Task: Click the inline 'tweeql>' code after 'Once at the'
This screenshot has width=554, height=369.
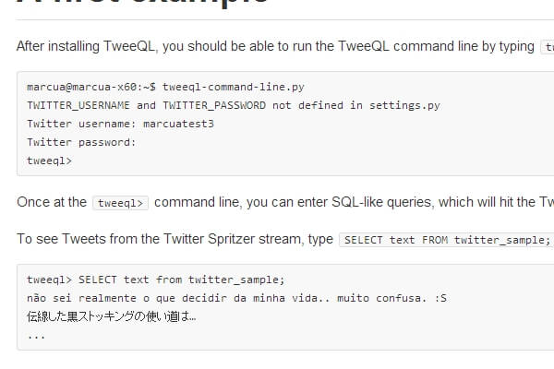Action: coord(121,203)
